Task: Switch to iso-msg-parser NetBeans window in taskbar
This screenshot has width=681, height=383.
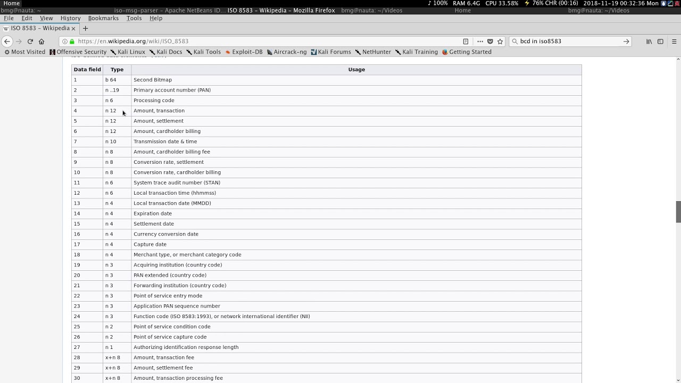Action: click(x=170, y=11)
